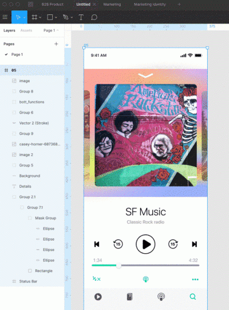The image size is (229, 310).
Task: Switch to the Assets tab
Action: pos(26,30)
